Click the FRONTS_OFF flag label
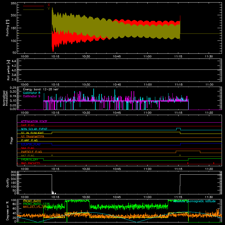This screenshot has width=225, height=225. coord(30,159)
